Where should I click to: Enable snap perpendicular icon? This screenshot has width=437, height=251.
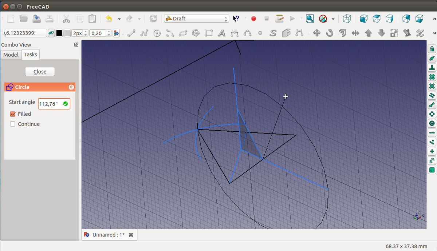432,67
